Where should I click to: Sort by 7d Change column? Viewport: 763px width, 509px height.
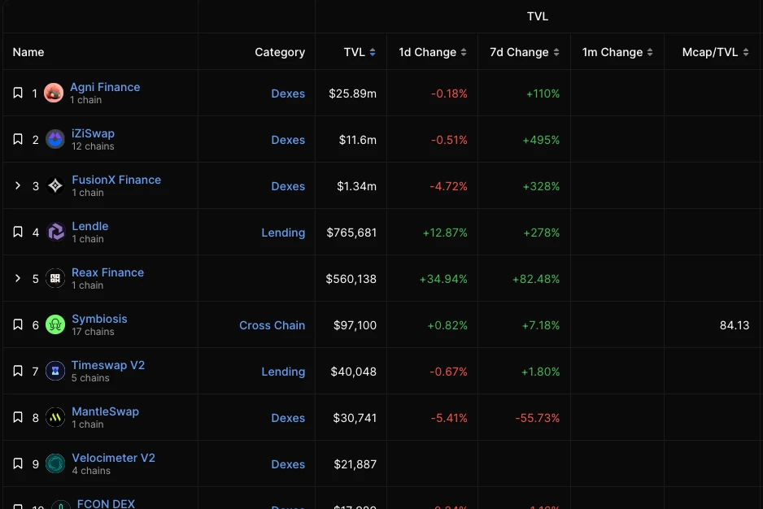pyautogui.click(x=525, y=52)
